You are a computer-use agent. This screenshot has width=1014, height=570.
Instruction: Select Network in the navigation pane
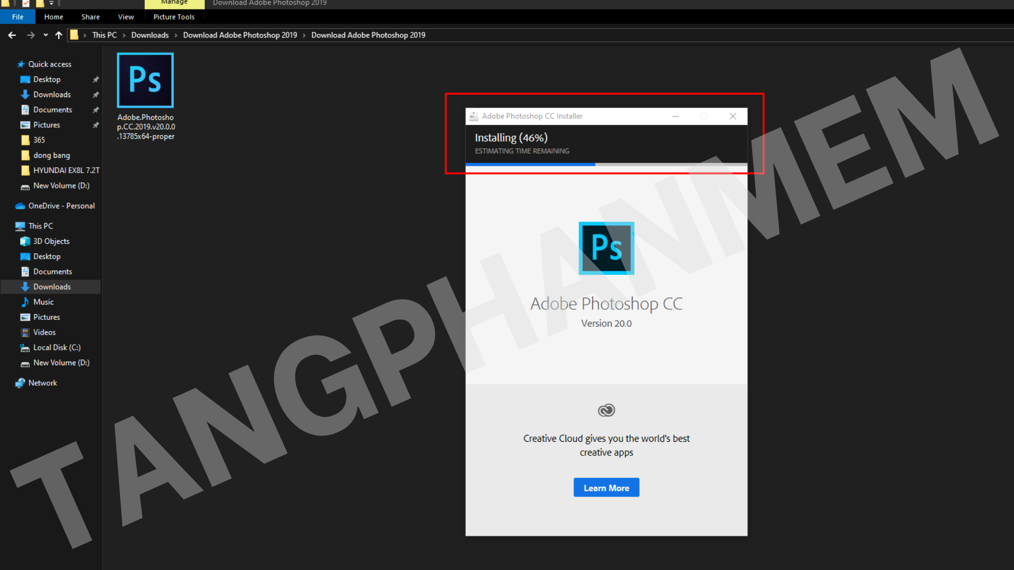click(42, 383)
